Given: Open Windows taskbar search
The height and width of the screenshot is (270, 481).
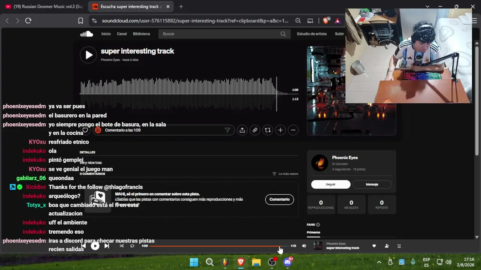Looking at the screenshot, I should [x=210, y=262].
